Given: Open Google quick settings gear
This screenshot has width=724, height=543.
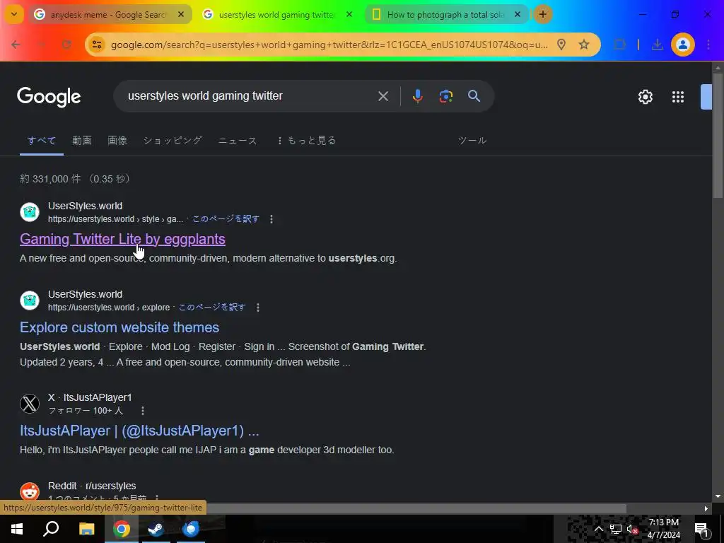Looking at the screenshot, I should click(646, 97).
